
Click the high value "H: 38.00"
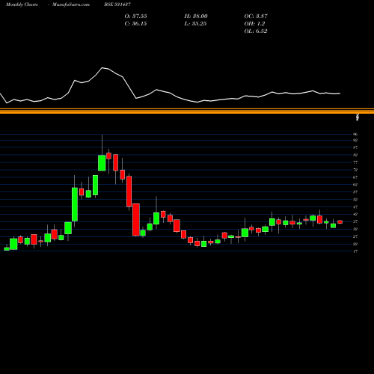(x=196, y=16)
